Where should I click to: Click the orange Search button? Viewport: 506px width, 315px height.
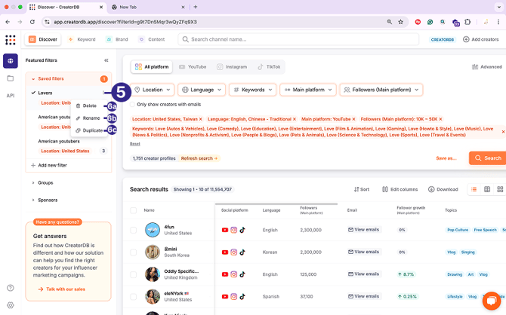click(488, 158)
